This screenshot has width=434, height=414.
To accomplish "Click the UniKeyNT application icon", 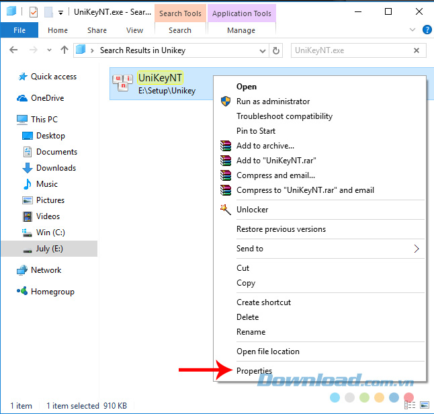I will click(122, 84).
